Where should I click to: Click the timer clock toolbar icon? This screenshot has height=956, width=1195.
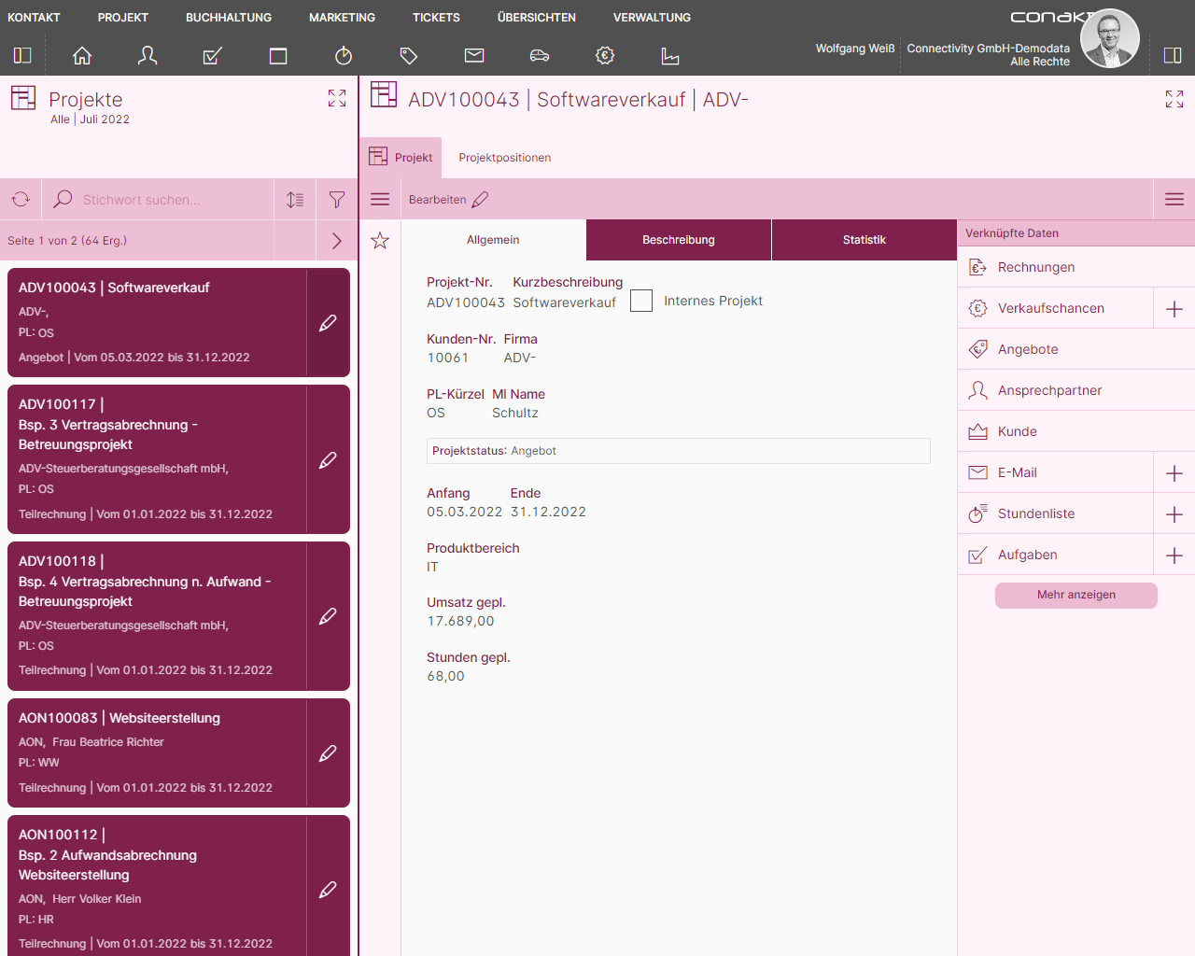tap(344, 56)
